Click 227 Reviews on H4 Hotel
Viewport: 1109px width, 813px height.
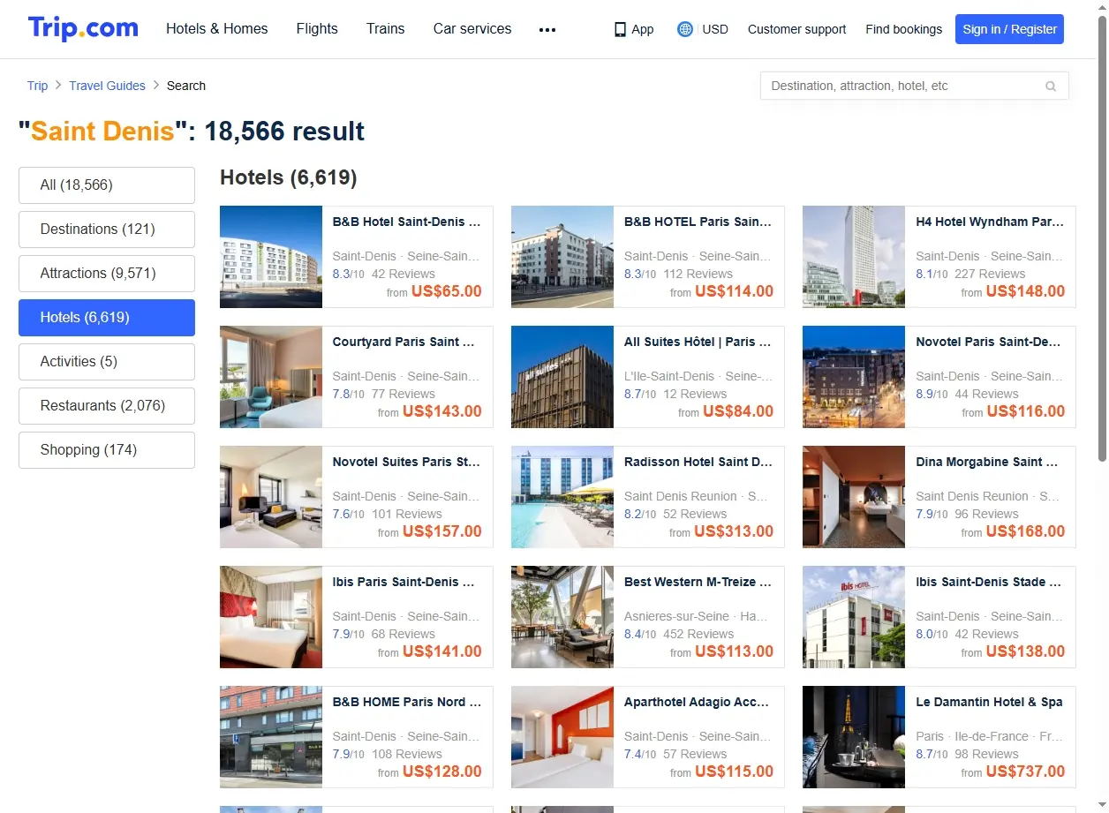990,274
